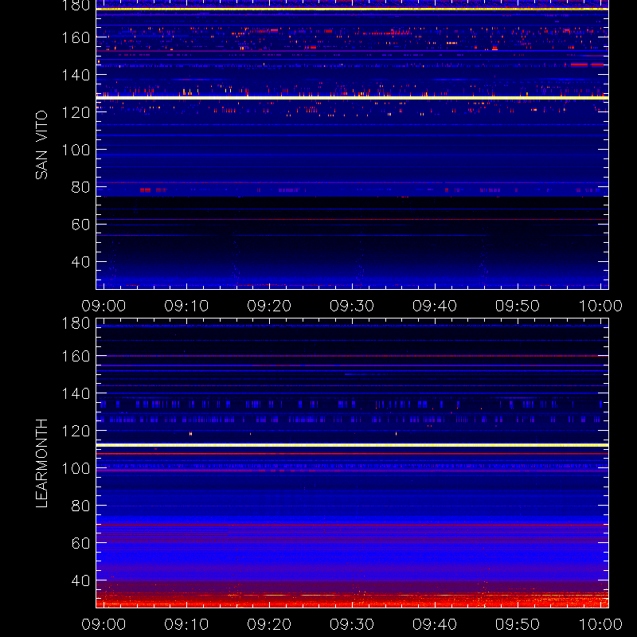The height and width of the screenshot is (637, 637).
Task: Select 180 tick label on Learmonth plot
Action: point(76,323)
